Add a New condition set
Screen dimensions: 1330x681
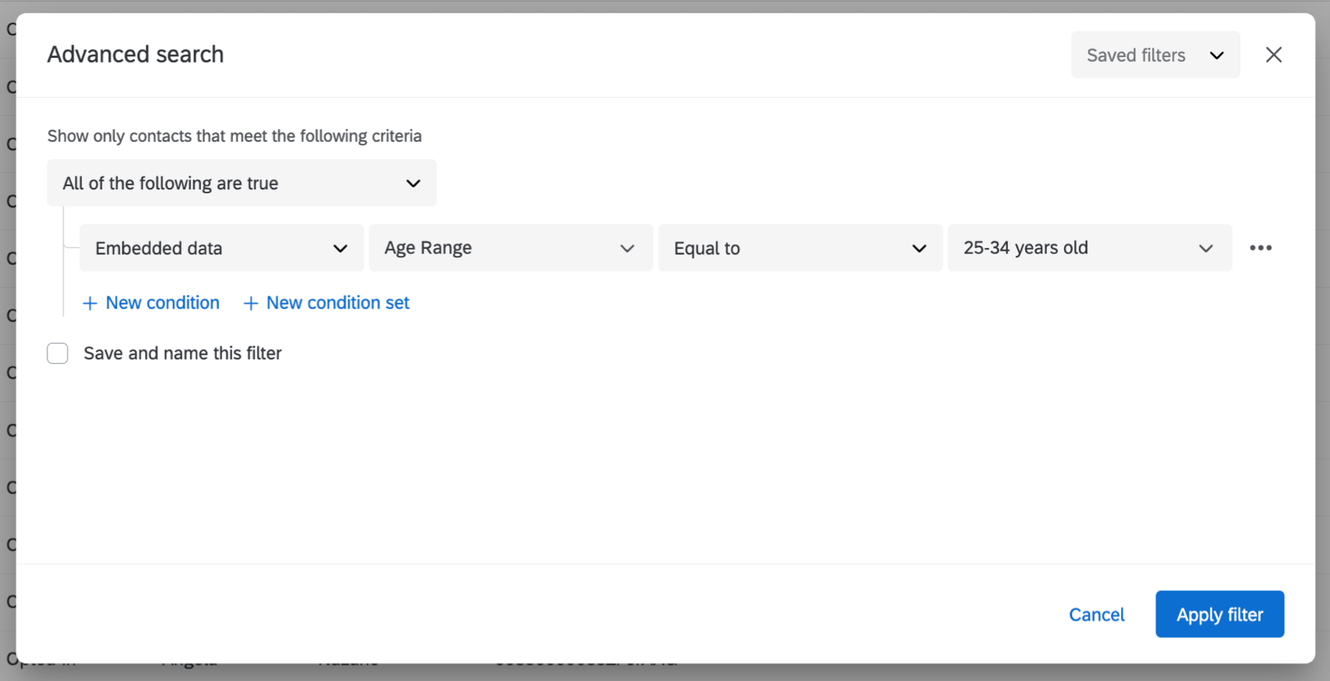click(337, 303)
